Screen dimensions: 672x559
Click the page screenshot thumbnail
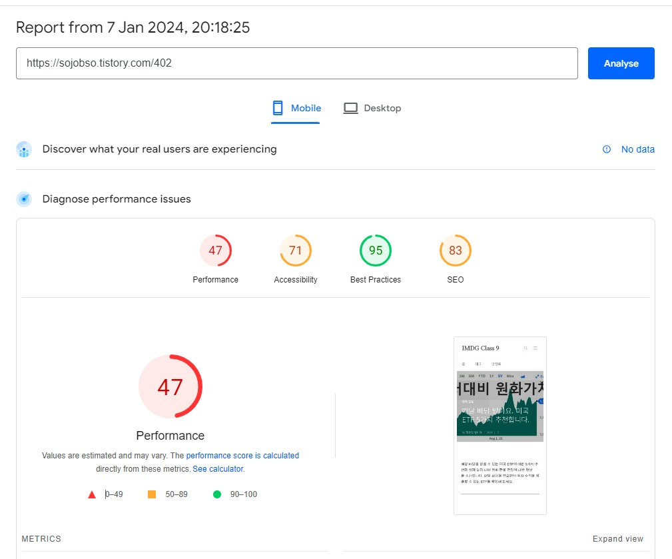coord(500,426)
